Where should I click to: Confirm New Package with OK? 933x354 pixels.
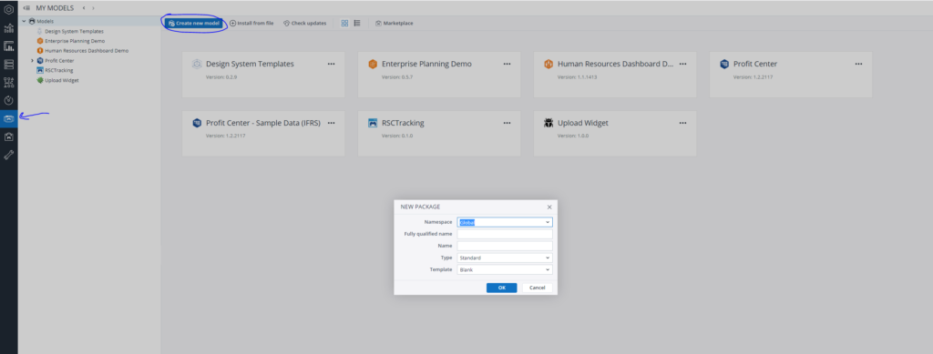coord(502,288)
